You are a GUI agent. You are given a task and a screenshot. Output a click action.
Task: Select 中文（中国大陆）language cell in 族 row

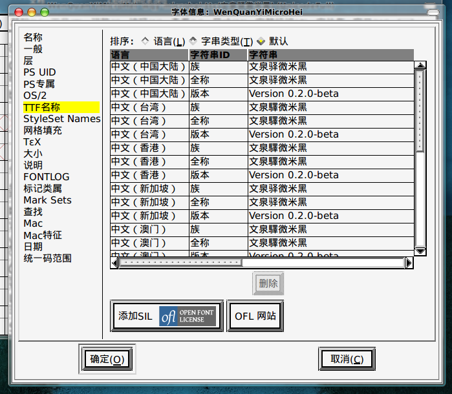[x=149, y=67]
